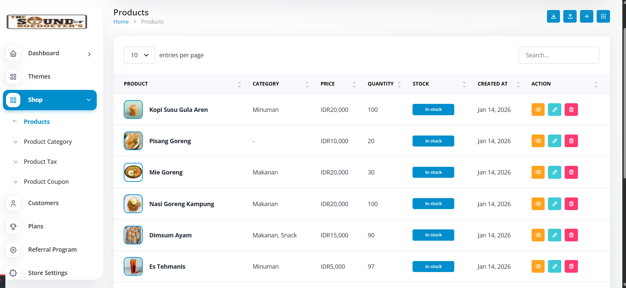Click the plus icon to add product

click(x=587, y=16)
